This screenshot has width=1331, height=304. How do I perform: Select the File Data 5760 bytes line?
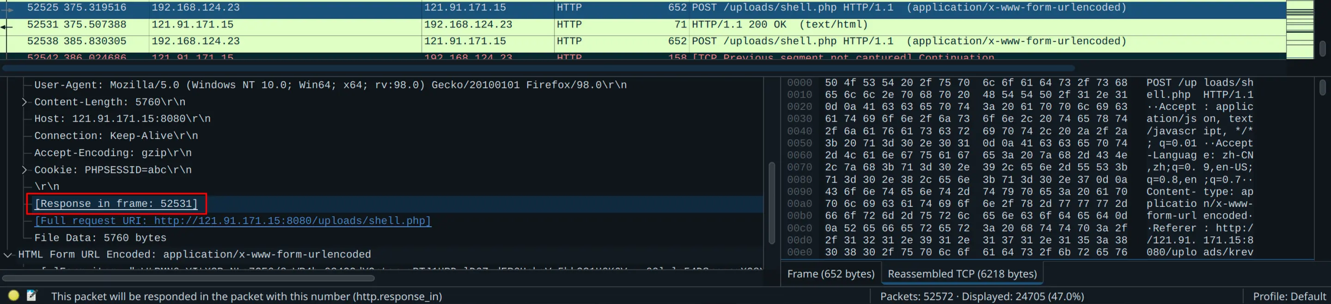(100, 237)
